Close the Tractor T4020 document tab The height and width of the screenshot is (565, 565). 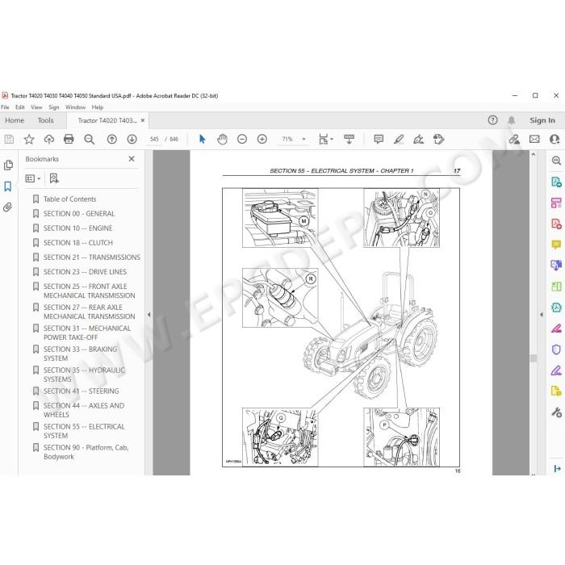[x=143, y=120]
